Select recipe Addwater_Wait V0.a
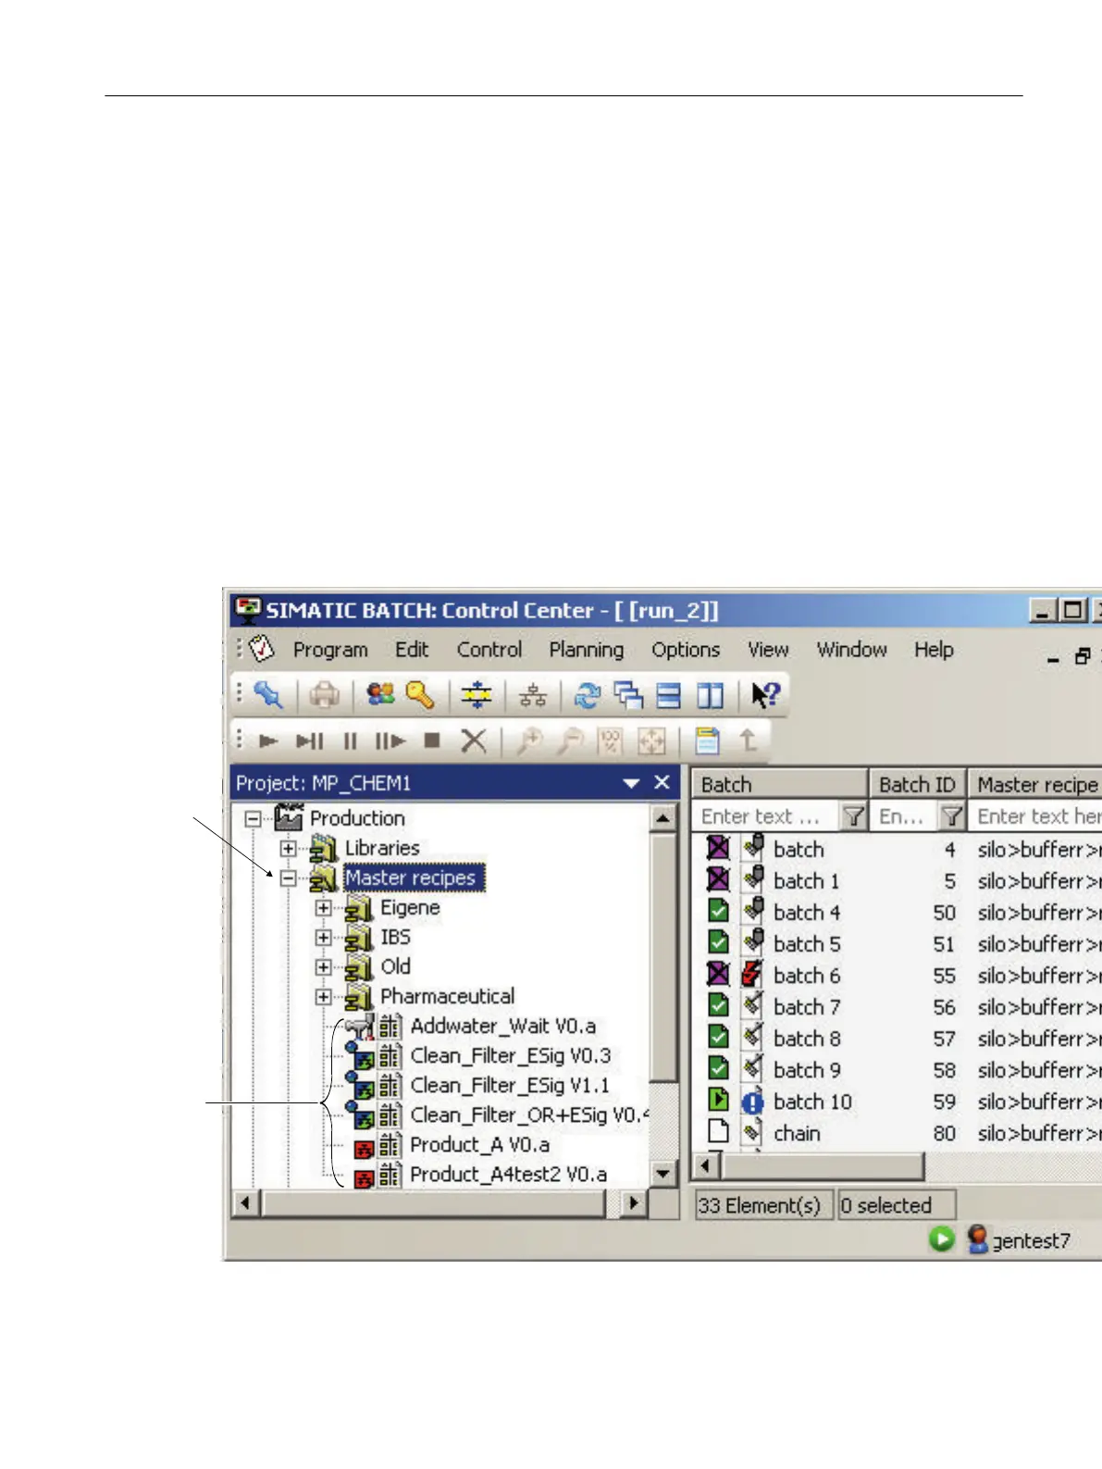The image size is (1102, 1469). point(502,1026)
